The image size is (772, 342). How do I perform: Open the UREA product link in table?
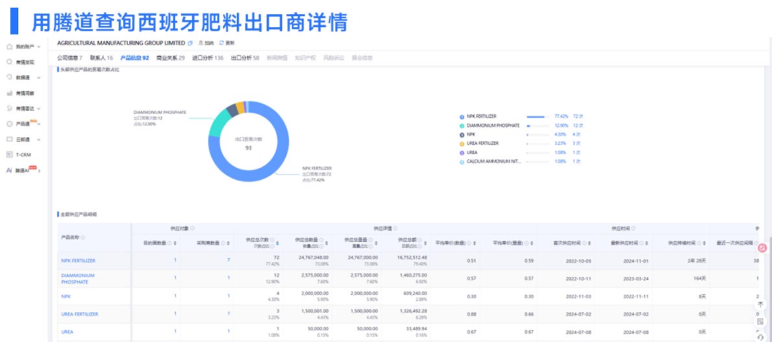[x=67, y=332]
